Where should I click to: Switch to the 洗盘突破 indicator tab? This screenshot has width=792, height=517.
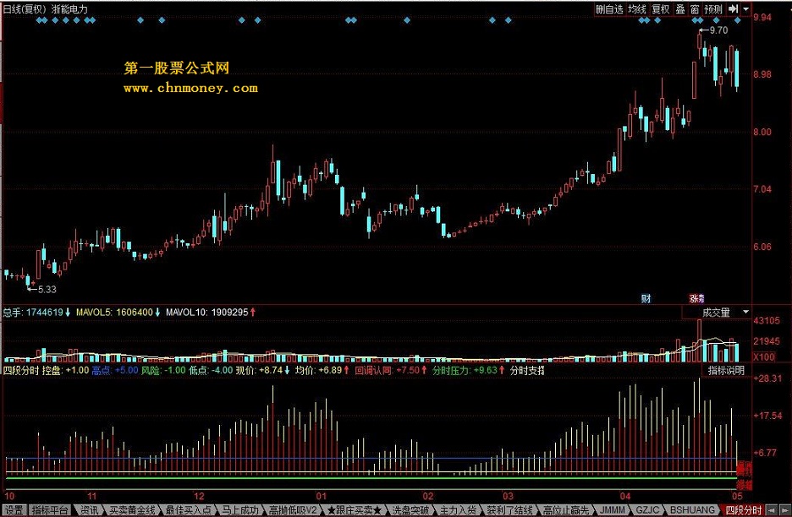(x=410, y=510)
